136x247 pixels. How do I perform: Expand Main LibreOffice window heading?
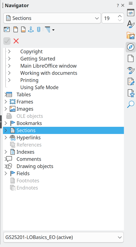[x=9, y=66]
